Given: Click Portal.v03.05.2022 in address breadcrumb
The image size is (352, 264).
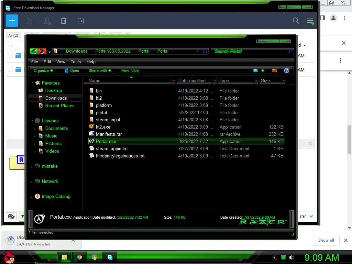Looking at the screenshot, I should [x=113, y=51].
